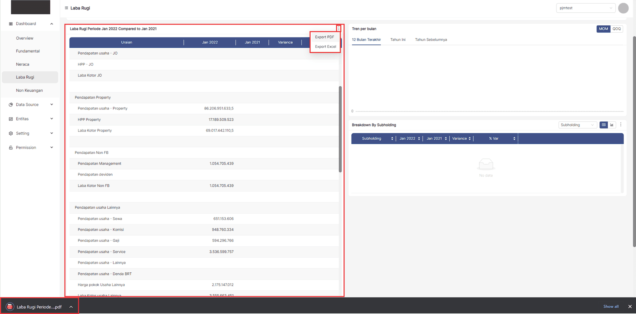Open the Subholding filter dropdown
Image resolution: width=636 pixels, height=314 pixels.
pos(577,125)
